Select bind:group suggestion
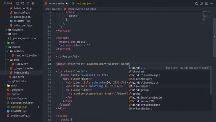 (x=169, y=90)
